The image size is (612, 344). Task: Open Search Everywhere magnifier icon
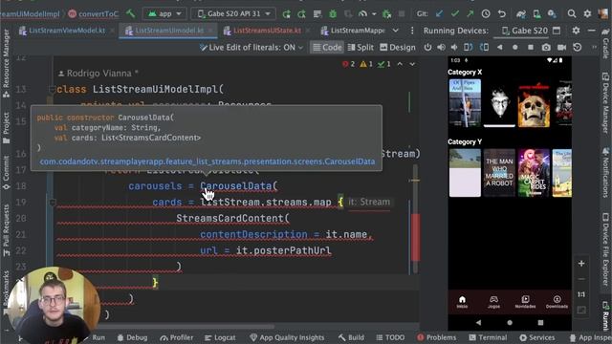(572, 13)
